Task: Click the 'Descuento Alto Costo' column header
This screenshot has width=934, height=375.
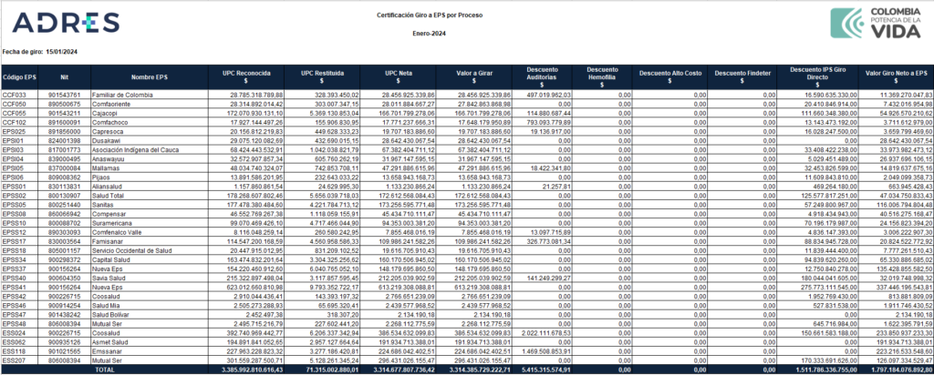Action: pyautogui.click(x=670, y=76)
